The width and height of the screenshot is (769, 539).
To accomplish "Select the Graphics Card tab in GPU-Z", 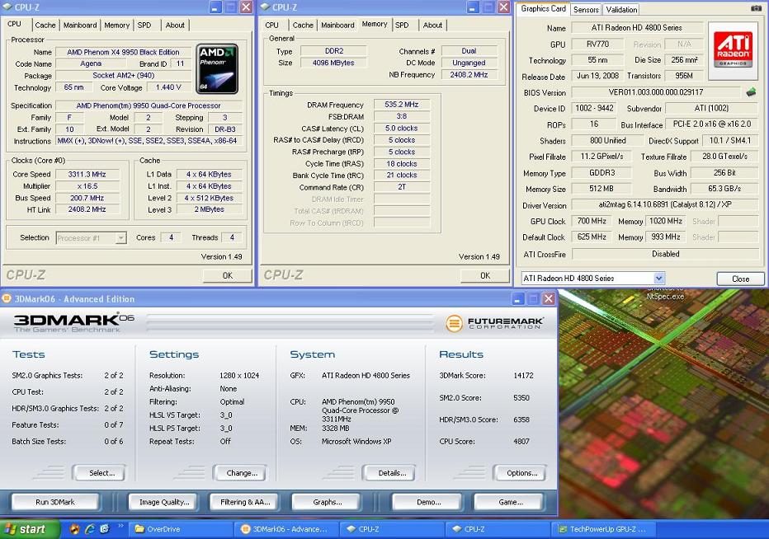I will [544, 8].
